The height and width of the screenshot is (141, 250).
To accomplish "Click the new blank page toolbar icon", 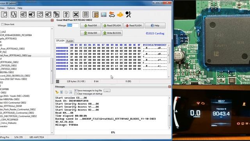I will point(4,14).
